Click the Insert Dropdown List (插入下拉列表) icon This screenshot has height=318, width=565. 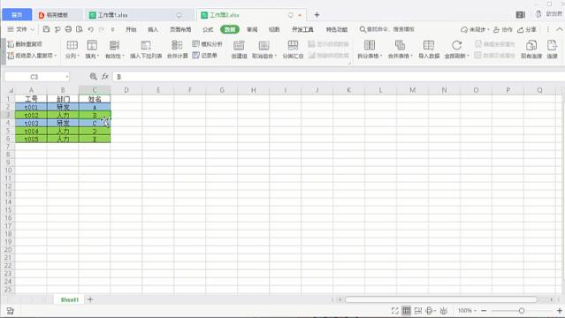146,45
